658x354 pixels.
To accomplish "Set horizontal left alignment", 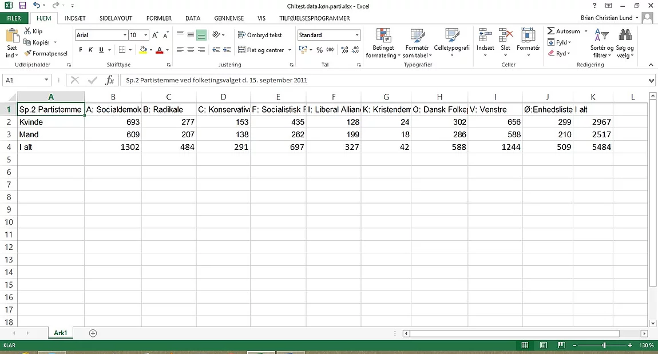I will pos(180,50).
